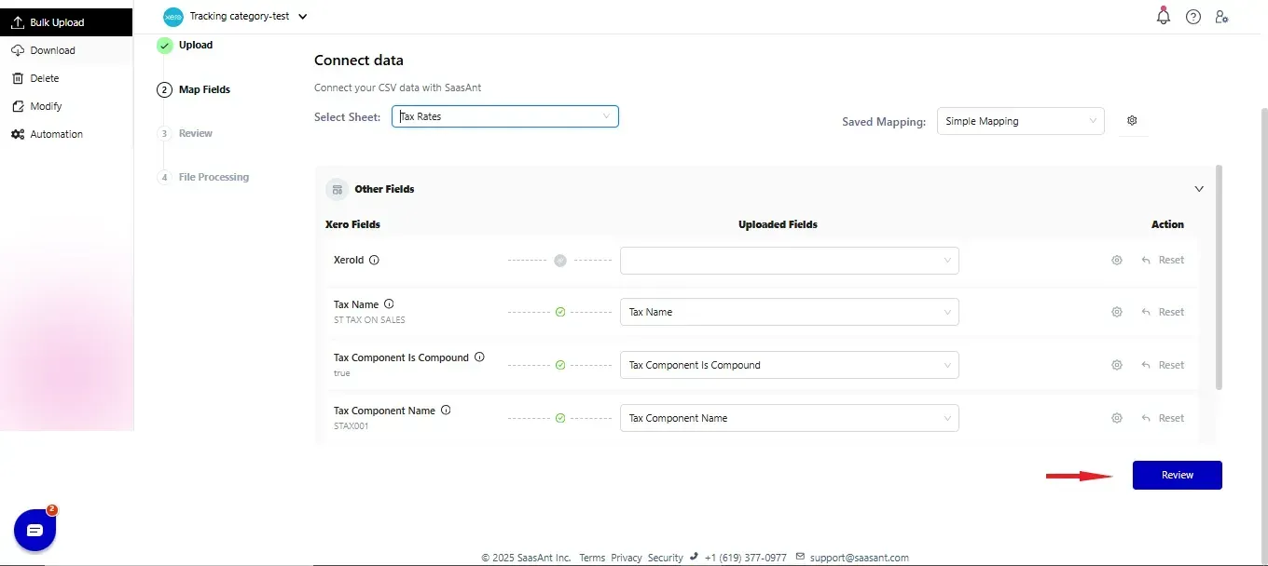Go to the Review step
This screenshot has height=566, width=1268.
185,133
